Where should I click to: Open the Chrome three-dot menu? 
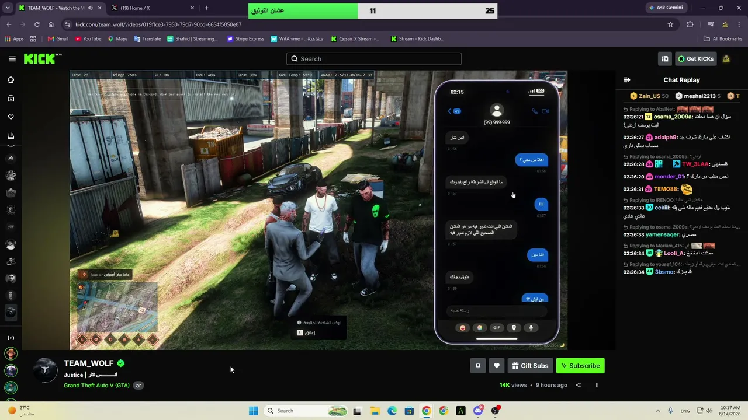pos(739,24)
